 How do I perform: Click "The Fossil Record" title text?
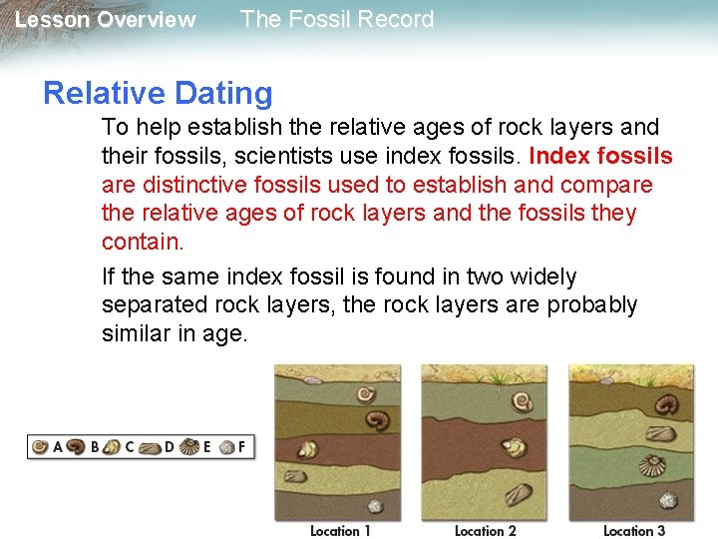[337, 19]
